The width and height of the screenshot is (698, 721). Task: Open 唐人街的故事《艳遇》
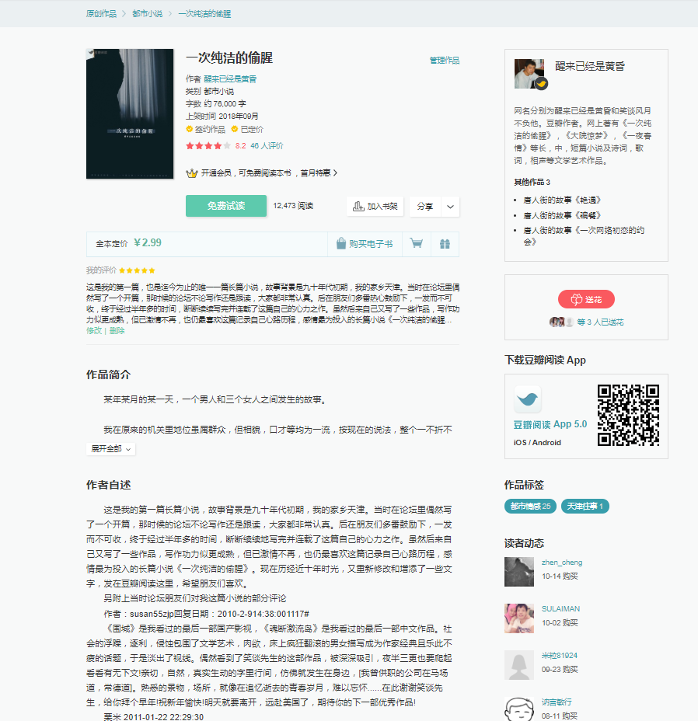[562, 200]
